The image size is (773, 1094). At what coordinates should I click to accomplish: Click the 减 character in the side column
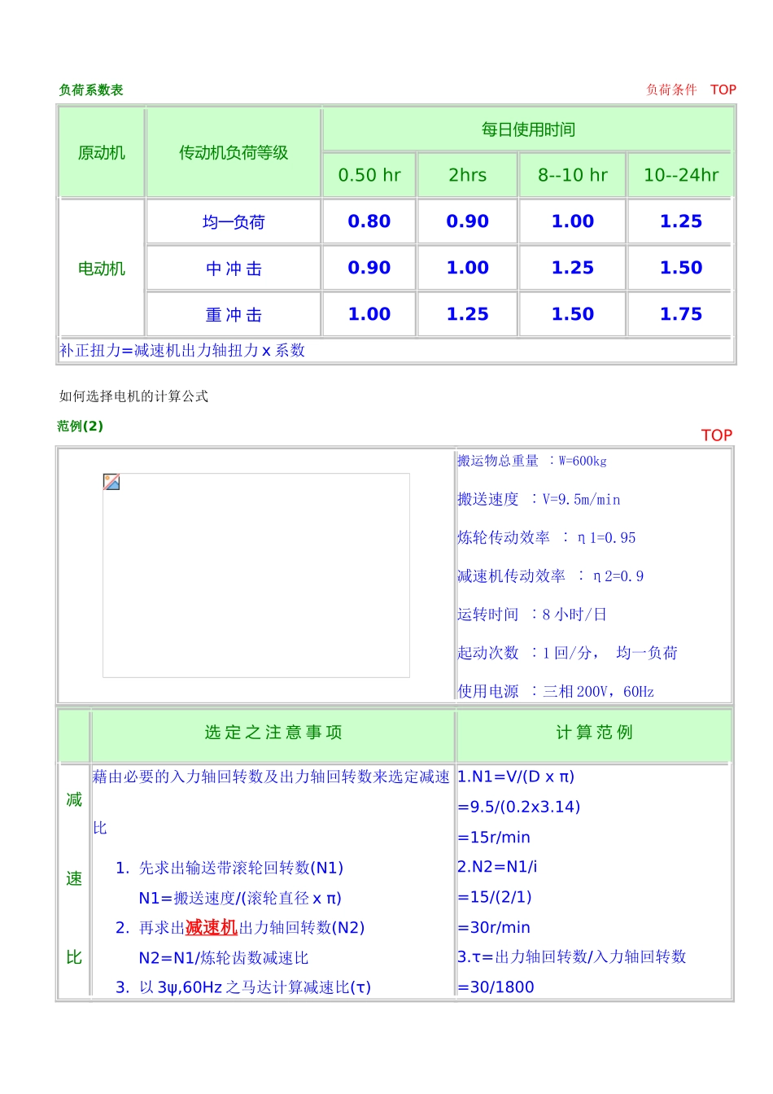coord(74,799)
